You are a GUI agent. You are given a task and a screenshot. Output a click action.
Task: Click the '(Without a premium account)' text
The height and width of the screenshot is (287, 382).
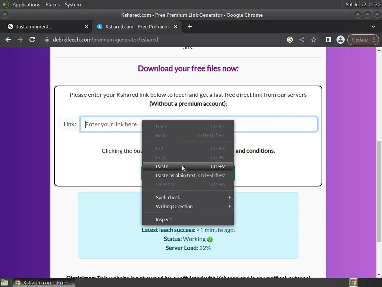[x=188, y=104]
